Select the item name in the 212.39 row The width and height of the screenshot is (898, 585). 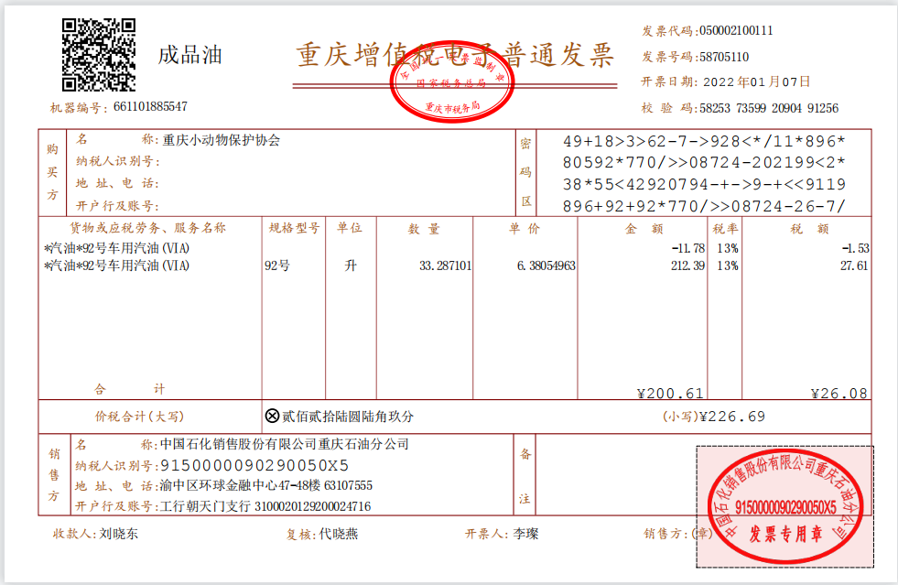tap(117, 265)
